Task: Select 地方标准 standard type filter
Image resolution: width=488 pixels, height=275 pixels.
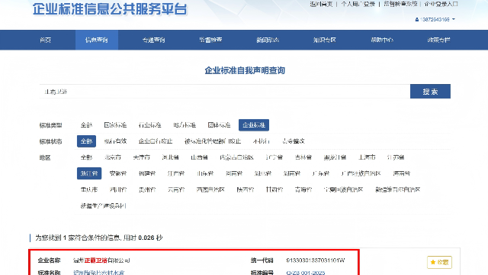Action: click(185, 125)
